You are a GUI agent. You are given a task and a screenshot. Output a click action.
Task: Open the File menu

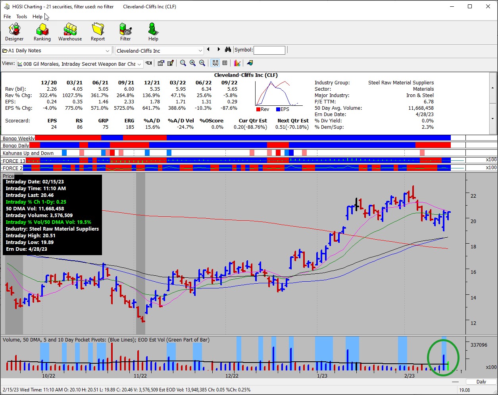coord(7,17)
